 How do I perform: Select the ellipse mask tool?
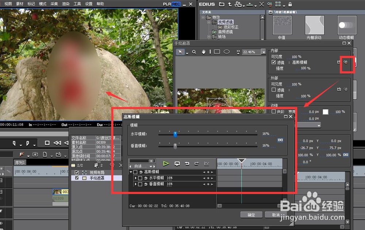pyautogui.click(x=227, y=52)
